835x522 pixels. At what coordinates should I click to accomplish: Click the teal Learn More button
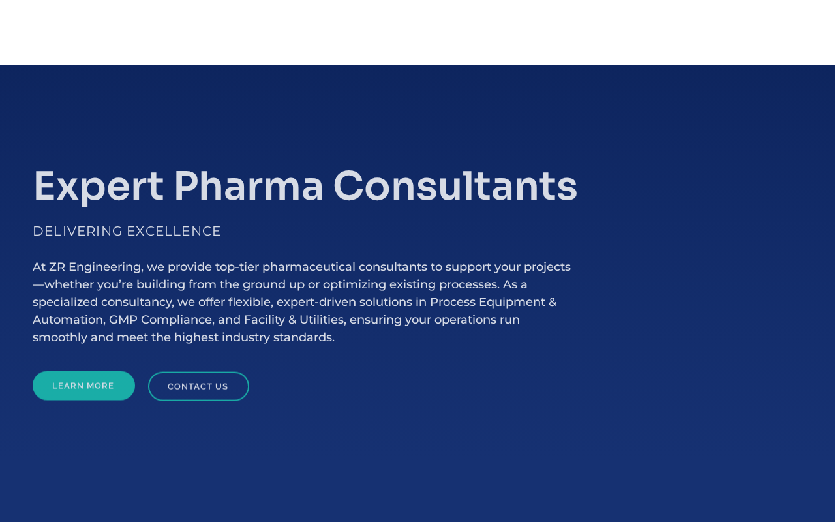point(83,386)
